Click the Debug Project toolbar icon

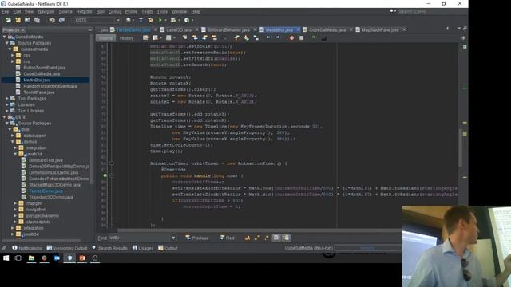(173, 20)
